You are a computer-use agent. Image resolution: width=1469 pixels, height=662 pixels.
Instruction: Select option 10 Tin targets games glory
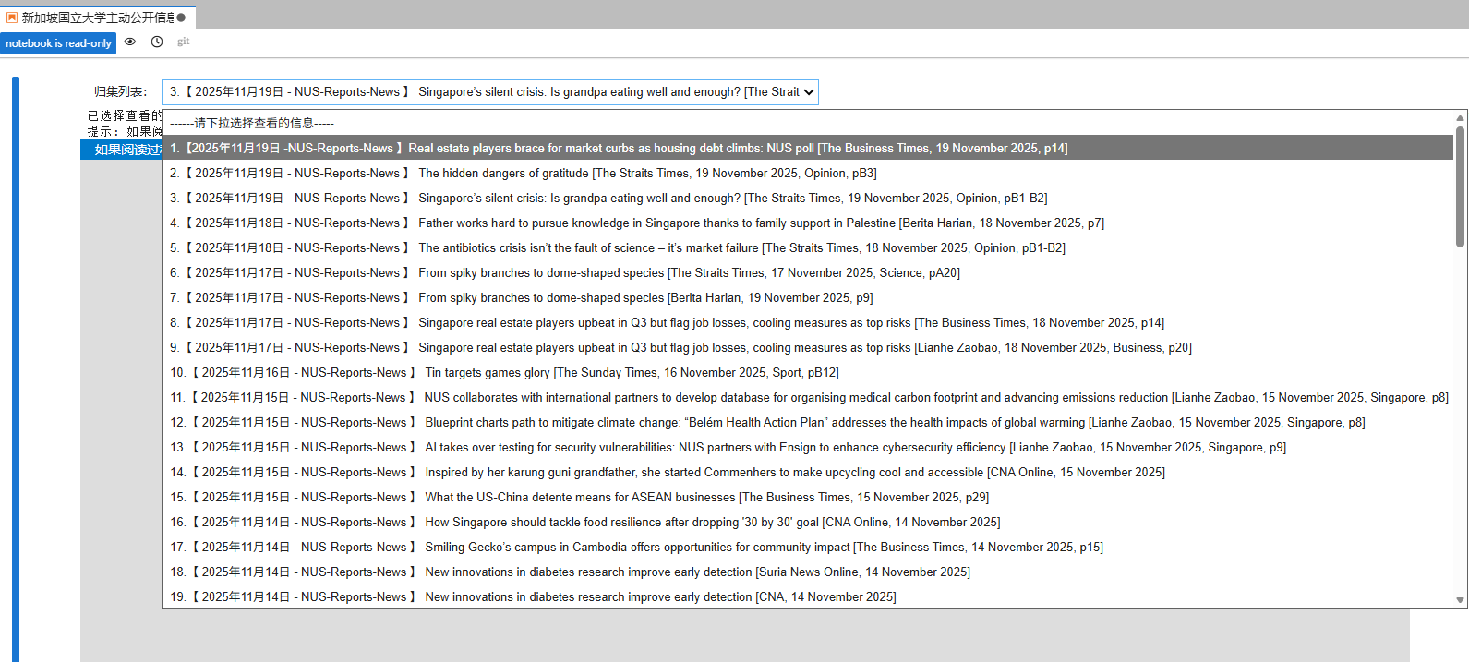pyautogui.click(x=808, y=372)
